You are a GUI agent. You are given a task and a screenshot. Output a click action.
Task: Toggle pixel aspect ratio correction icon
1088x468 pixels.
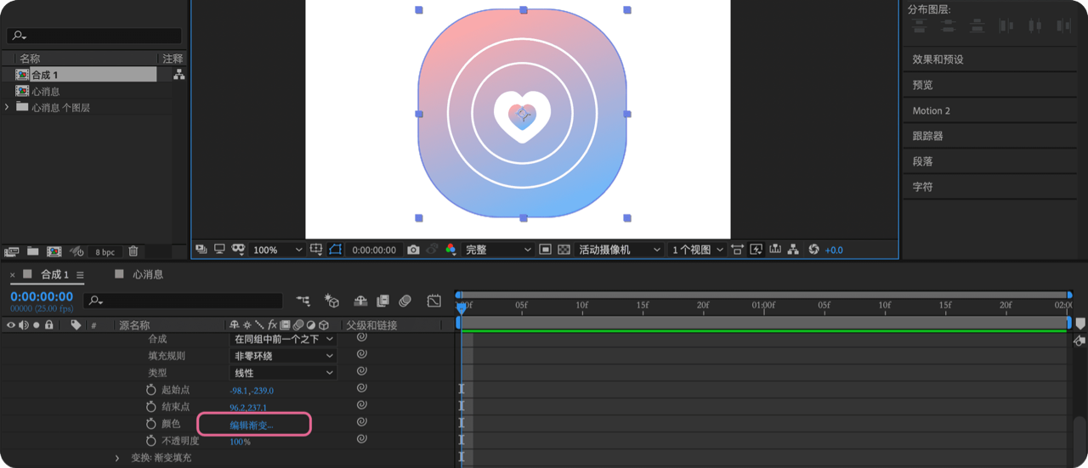point(737,250)
